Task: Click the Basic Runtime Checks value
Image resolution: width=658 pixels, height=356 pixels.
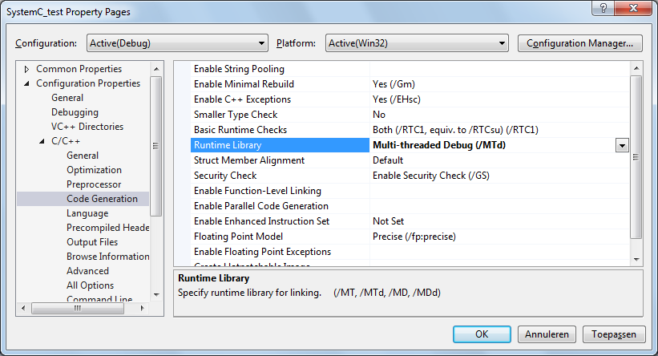Action: 455,130
